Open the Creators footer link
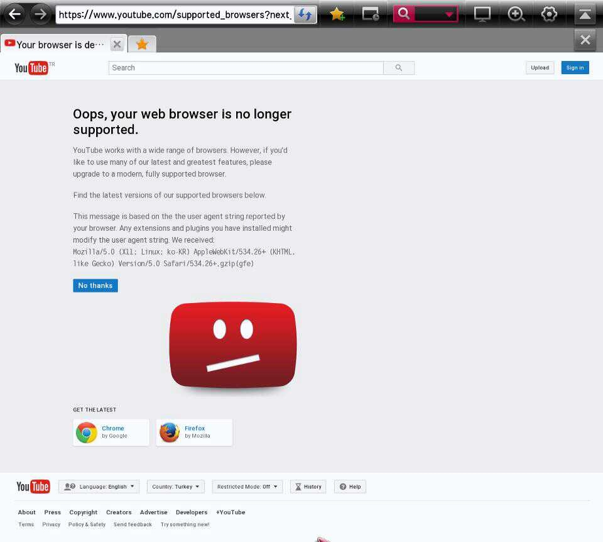The image size is (603, 542). [x=119, y=512]
